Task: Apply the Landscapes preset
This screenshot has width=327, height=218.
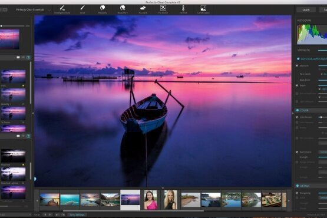Action: pos(203,8)
